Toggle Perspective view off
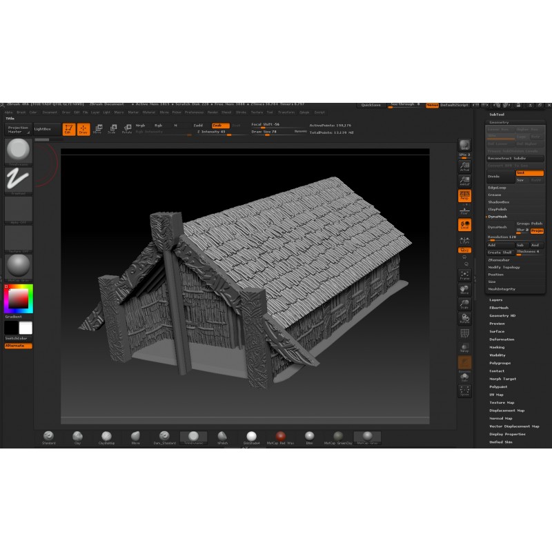This screenshot has width=552, height=552. [465, 195]
